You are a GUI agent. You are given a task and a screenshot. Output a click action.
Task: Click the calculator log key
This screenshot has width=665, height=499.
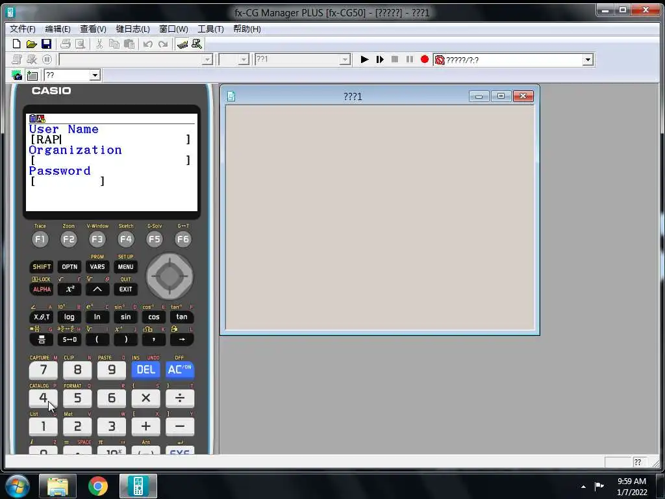[69, 317]
